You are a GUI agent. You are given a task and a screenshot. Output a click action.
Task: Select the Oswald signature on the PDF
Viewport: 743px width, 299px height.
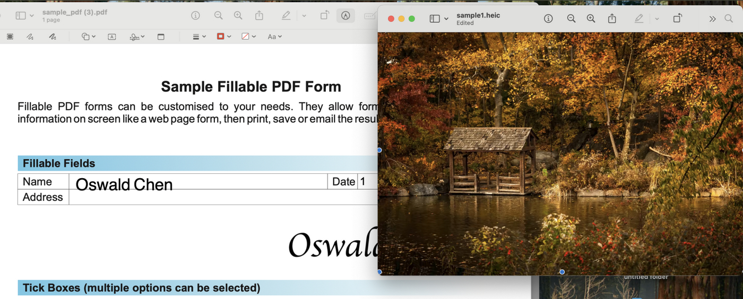pyautogui.click(x=333, y=244)
